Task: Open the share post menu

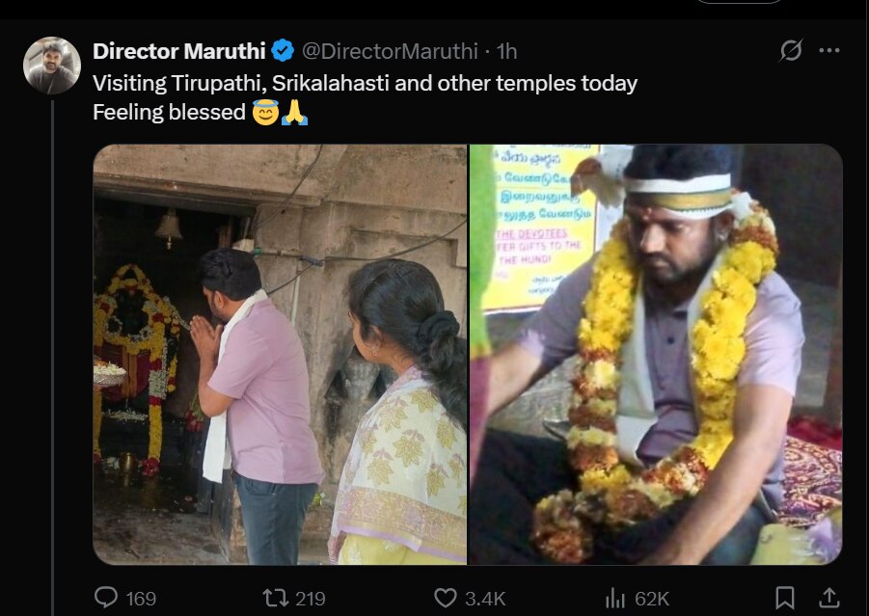Action: (x=828, y=598)
